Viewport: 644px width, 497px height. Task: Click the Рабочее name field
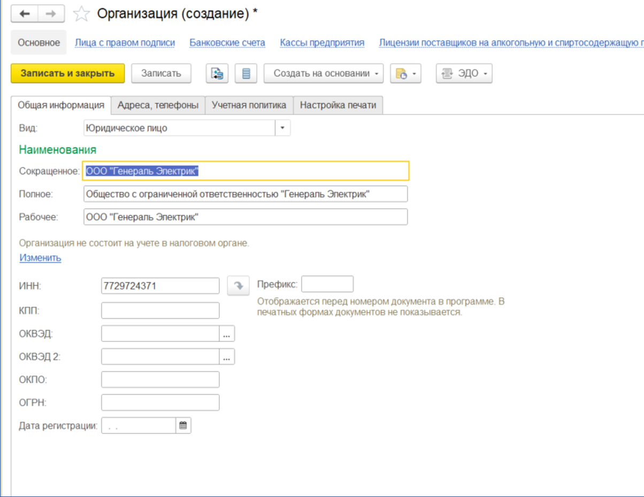[246, 217]
